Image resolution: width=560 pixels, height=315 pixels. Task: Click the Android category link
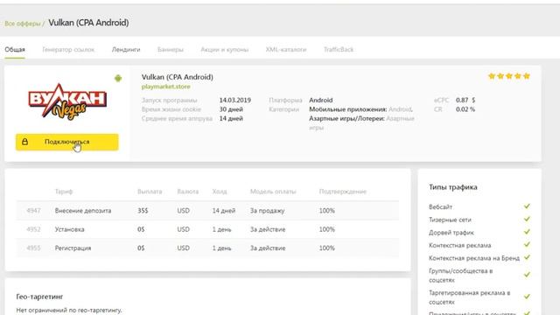401,109
